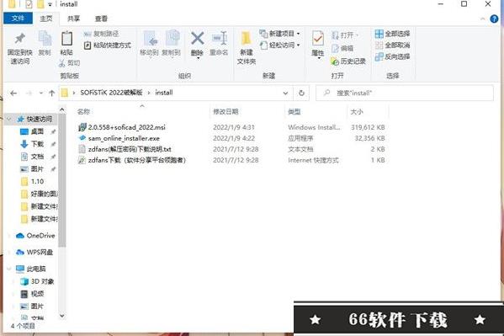The width and height of the screenshot is (504, 336).
Task: Refresh the current folder view
Action: tap(301, 93)
